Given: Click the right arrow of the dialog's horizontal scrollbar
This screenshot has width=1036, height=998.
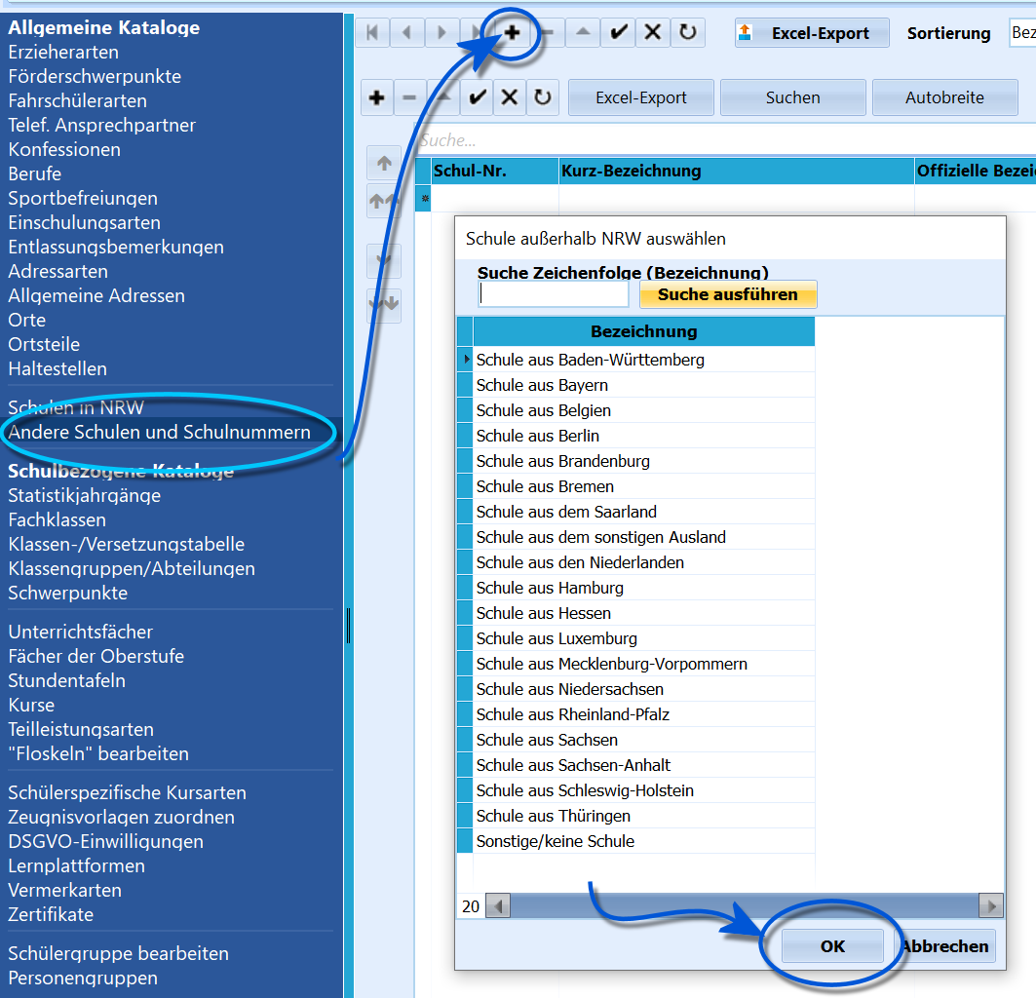Looking at the screenshot, I should (991, 906).
